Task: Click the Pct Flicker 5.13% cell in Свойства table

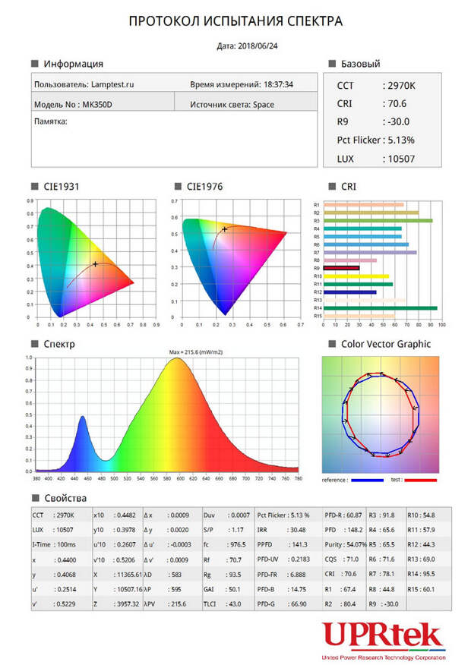Action: click(x=283, y=515)
